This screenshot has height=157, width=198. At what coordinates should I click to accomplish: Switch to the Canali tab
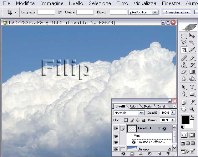(161, 106)
